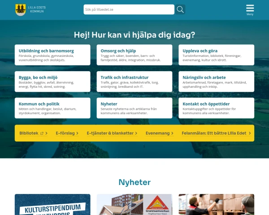Viewport: 269px width, 215px height.
Task: Open the warehouse workers news thumbnail
Action: click(x=217, y=205)
